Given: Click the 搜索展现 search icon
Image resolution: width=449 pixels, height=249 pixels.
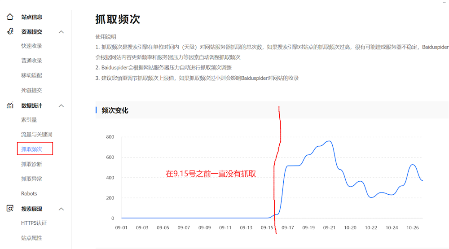Looking at the screenshot, I should coord(10,209).
